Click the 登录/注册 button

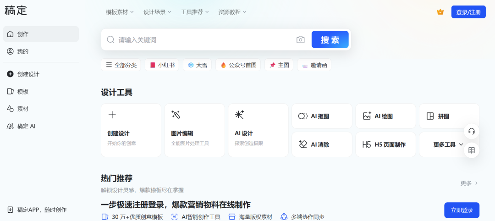point(468,12)
